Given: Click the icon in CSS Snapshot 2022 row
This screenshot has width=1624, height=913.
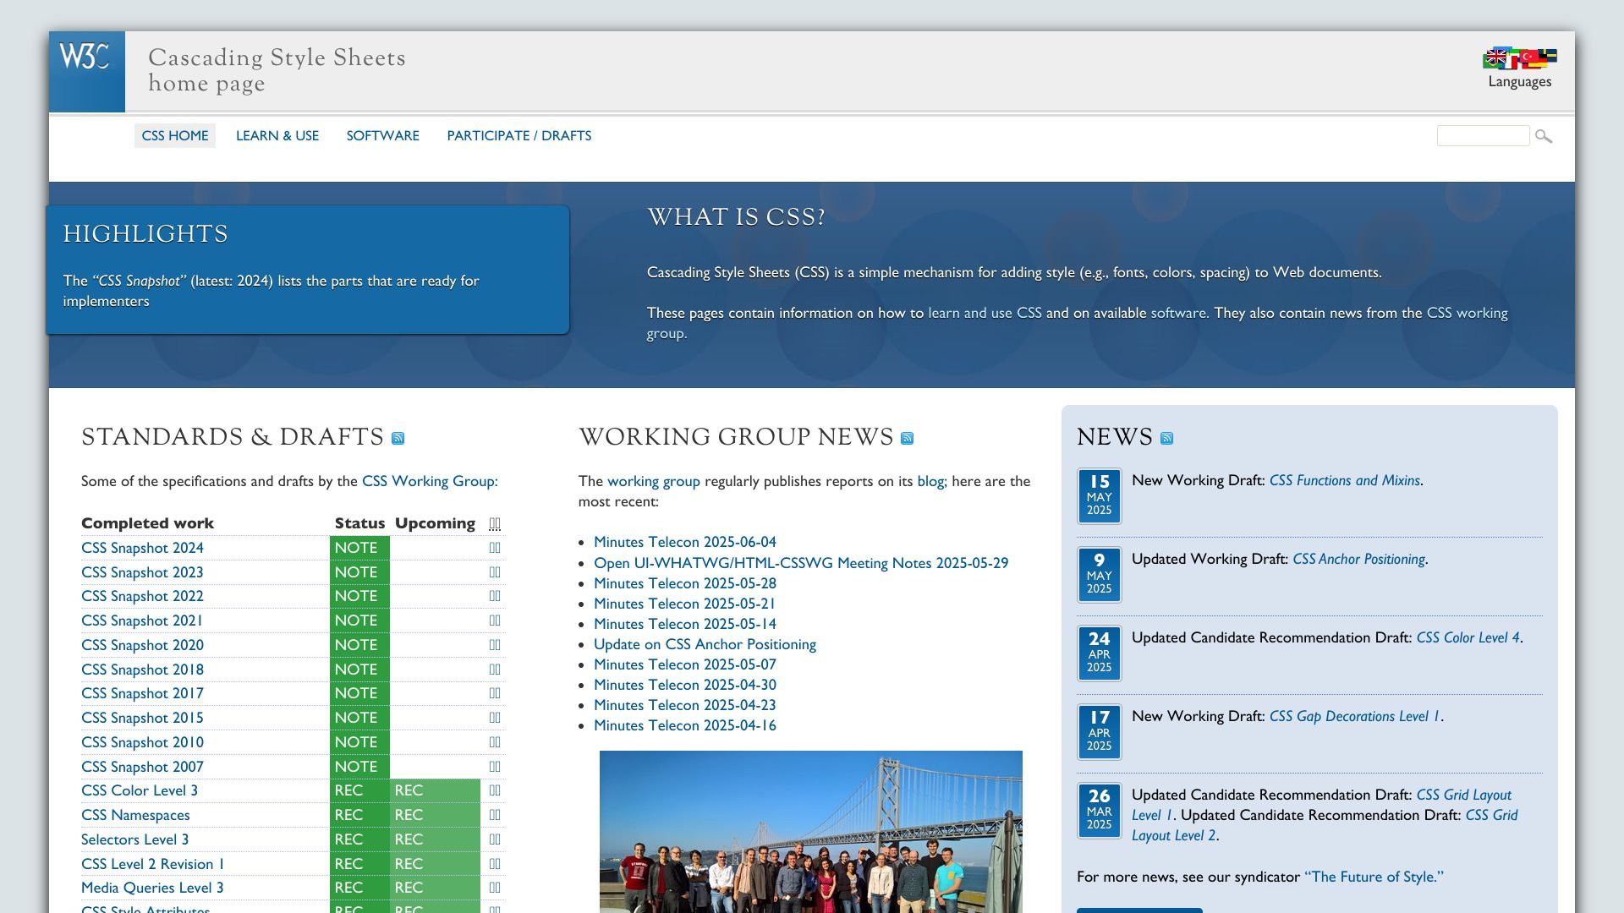Looking at the screenshot, I should tap(495, 596).
